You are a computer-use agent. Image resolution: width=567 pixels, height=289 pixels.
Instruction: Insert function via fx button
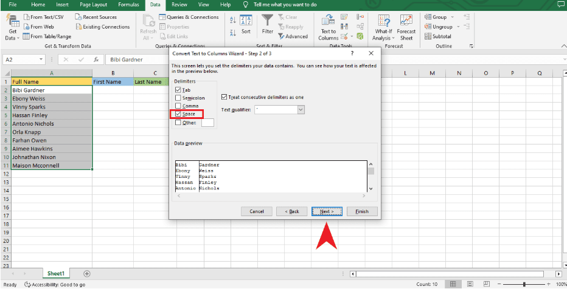point(96,59)
